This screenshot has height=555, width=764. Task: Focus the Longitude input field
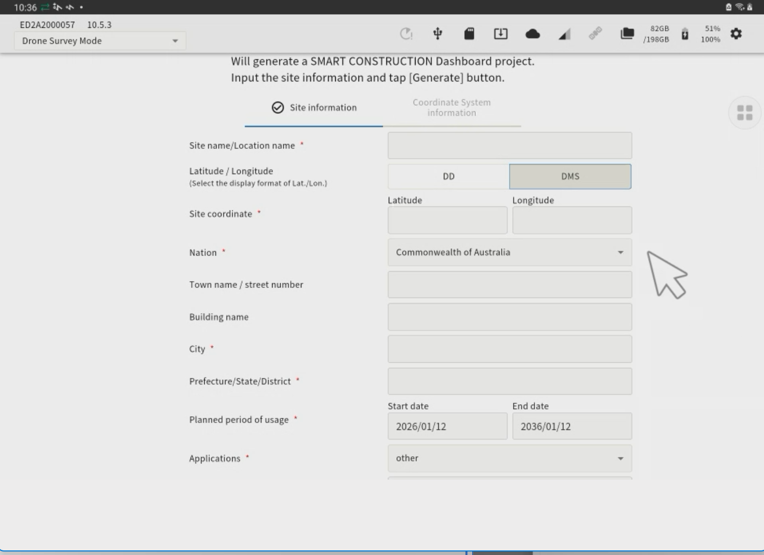click(572, 220)
